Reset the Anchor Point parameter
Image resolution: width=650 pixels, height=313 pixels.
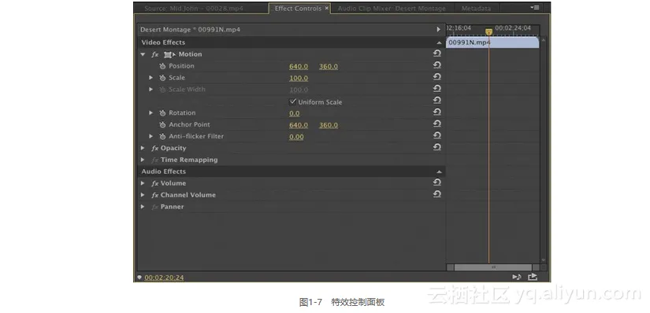437,123
